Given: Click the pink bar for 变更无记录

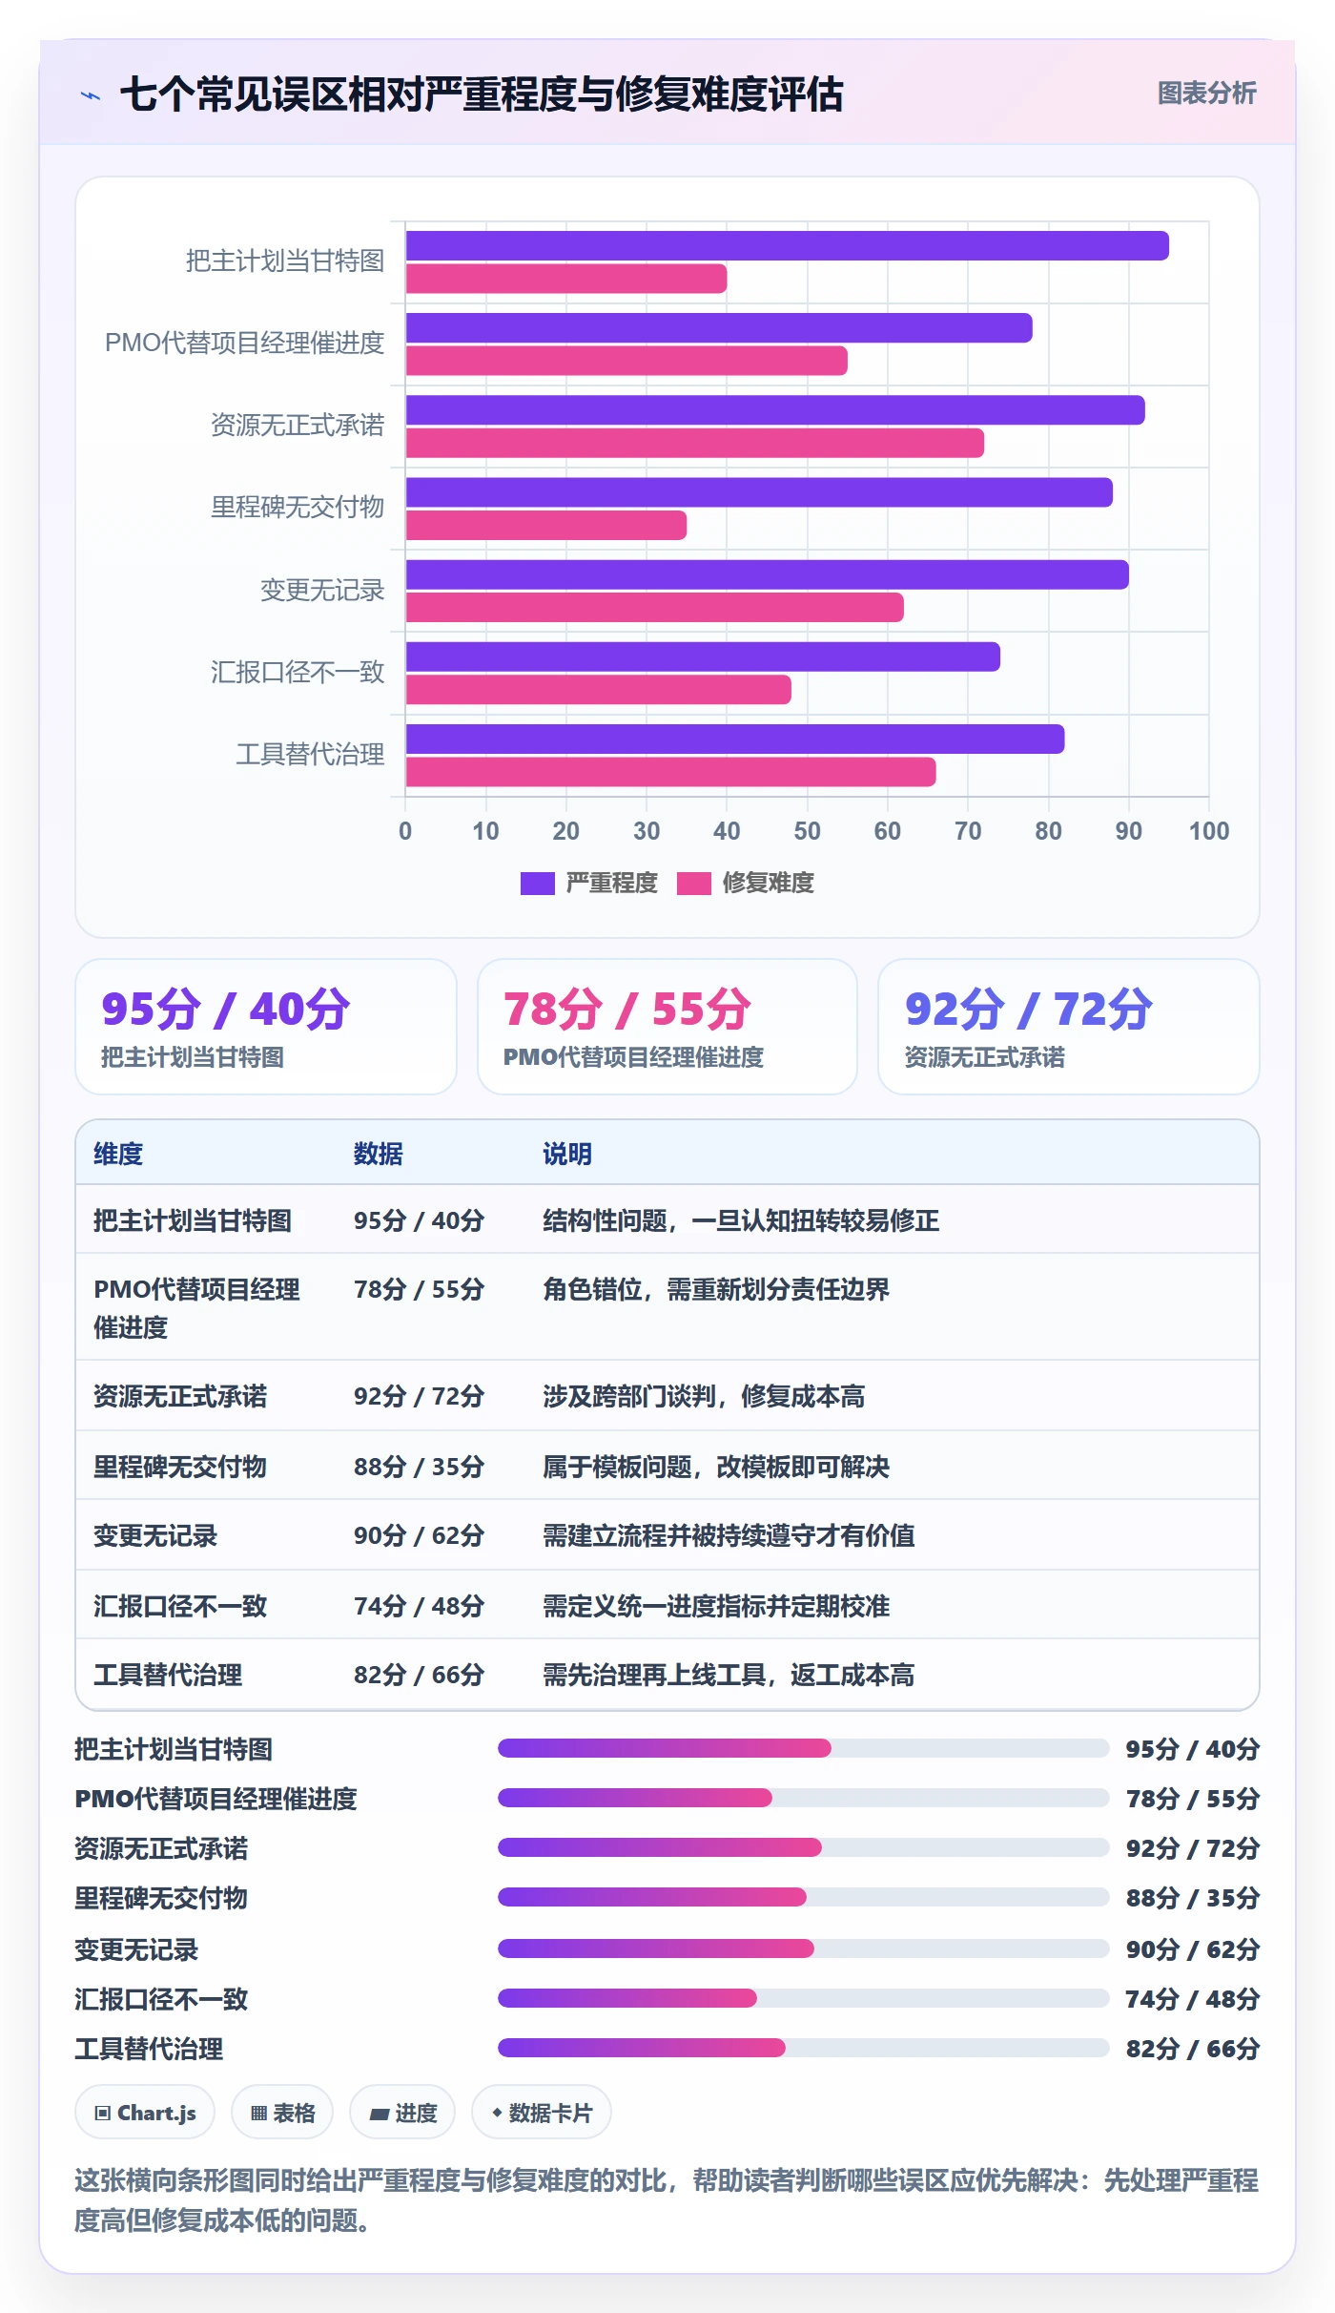Looking at the screenshot, I should [x=655, y=608].
